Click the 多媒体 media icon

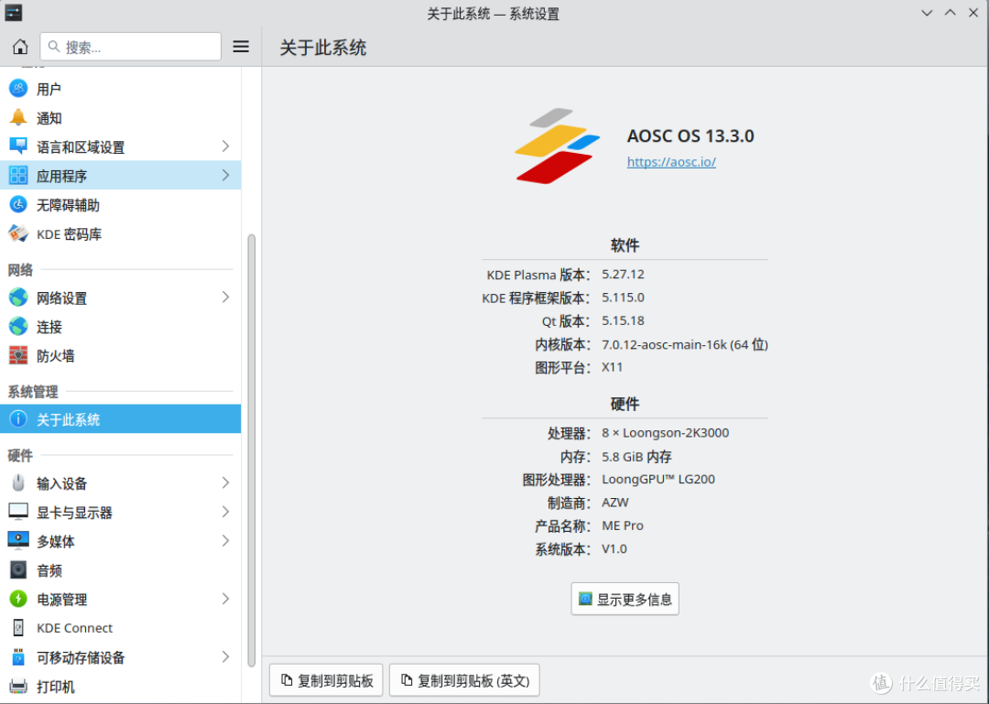[18, 541]
